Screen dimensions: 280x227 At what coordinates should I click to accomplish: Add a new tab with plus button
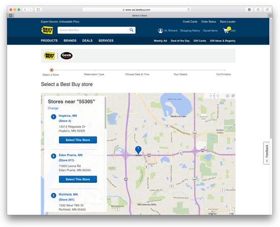pos(270,16)
